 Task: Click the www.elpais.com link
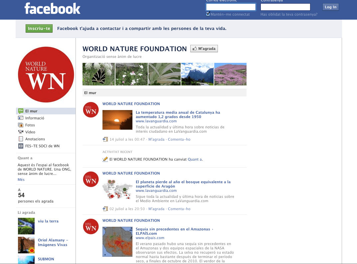click(x=150, y=238)
